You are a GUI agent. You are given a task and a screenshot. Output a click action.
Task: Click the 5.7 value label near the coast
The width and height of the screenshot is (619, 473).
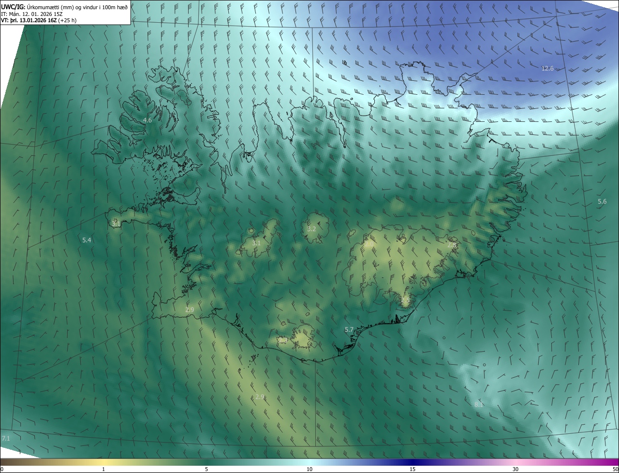349,329
